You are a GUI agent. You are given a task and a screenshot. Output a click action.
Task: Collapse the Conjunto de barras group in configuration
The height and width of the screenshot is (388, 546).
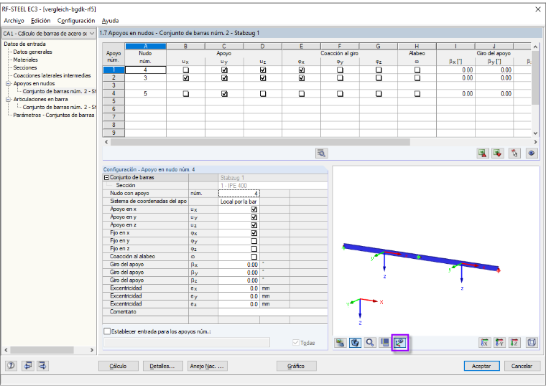click(106, 177)
